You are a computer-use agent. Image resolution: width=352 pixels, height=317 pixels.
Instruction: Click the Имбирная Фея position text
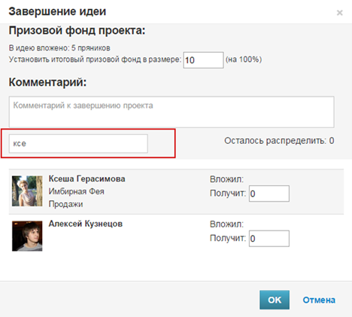(x=76, y=191)
